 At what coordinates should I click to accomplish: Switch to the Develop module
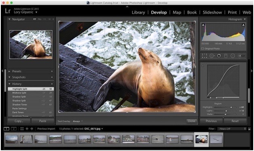159,12
